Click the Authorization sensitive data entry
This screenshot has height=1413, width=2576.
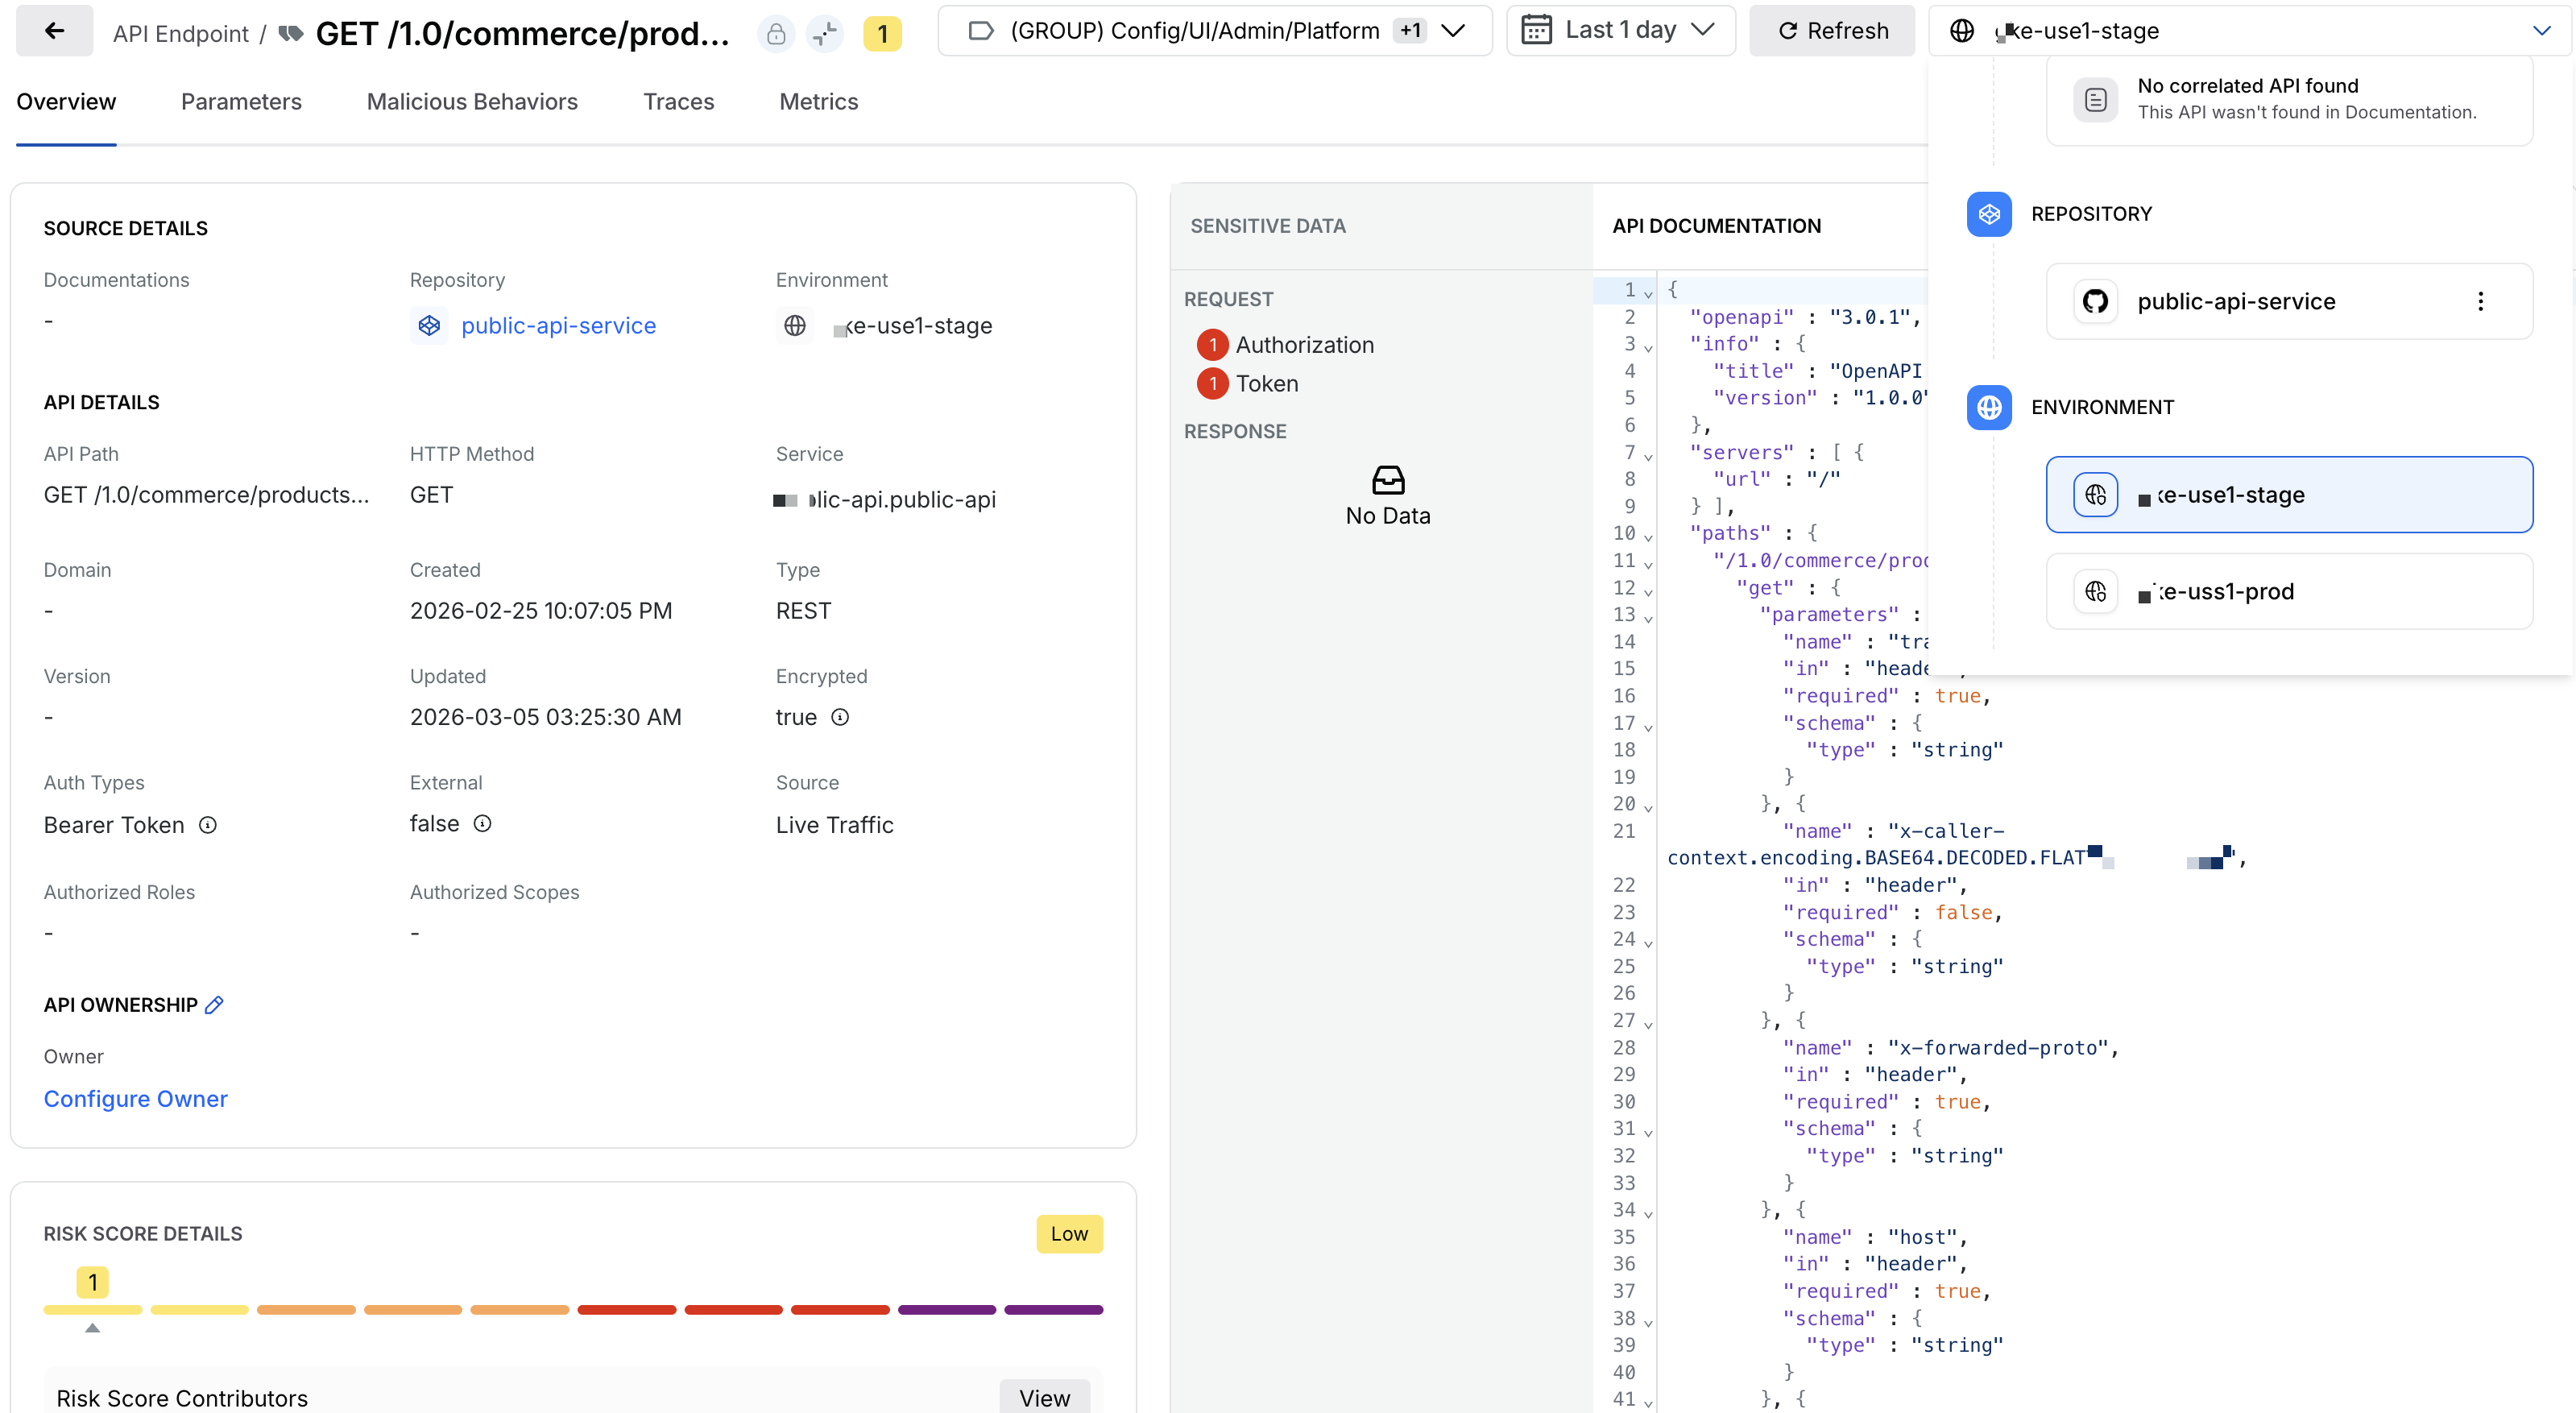[x=1304, y=345]
